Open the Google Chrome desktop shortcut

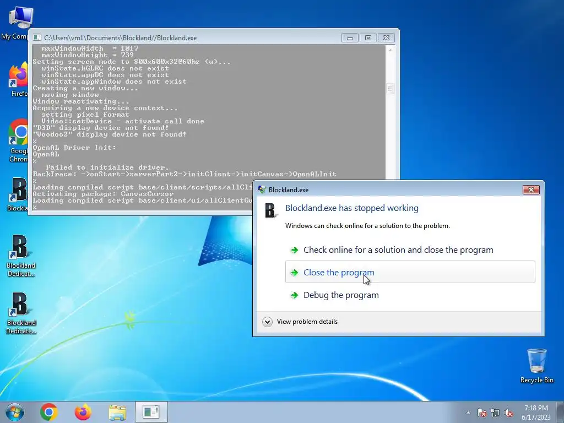point(18,141)
